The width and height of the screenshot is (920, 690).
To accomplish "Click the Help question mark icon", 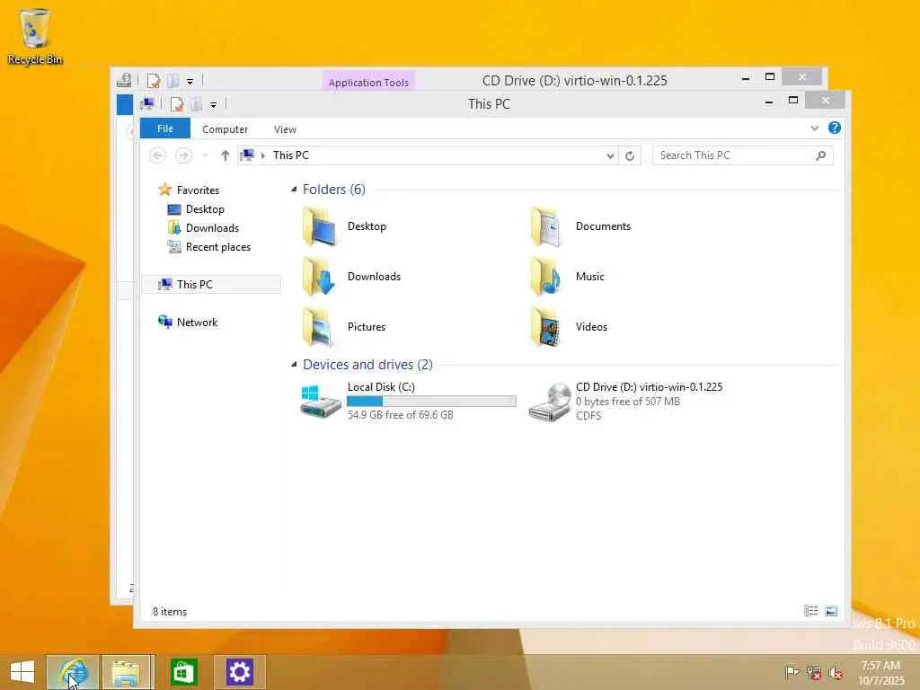I will click(835, 128).
